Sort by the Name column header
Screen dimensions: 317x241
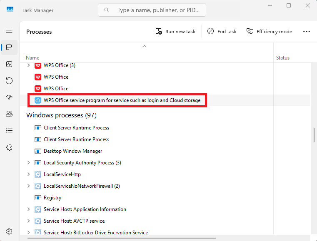point(32,58)
